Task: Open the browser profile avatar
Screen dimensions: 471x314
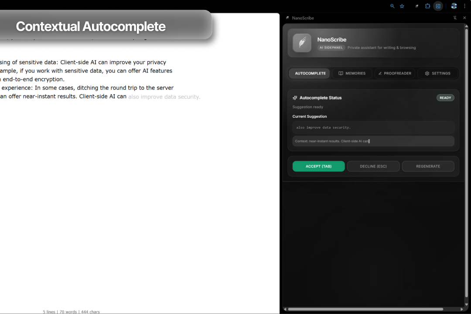Action: pyautogui.click(x=454, y=6)
